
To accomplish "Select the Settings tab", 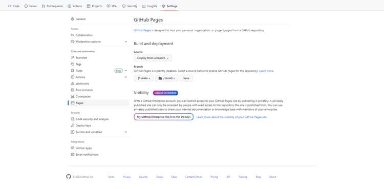I will [x=169, y=6].
